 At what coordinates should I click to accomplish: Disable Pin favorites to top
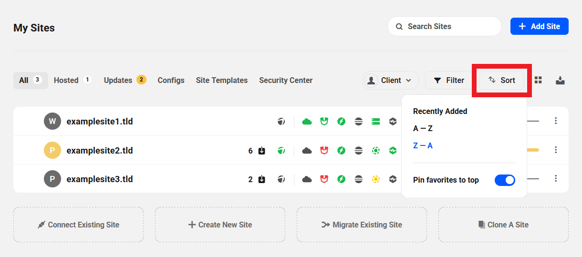click(x=505, y=180)
